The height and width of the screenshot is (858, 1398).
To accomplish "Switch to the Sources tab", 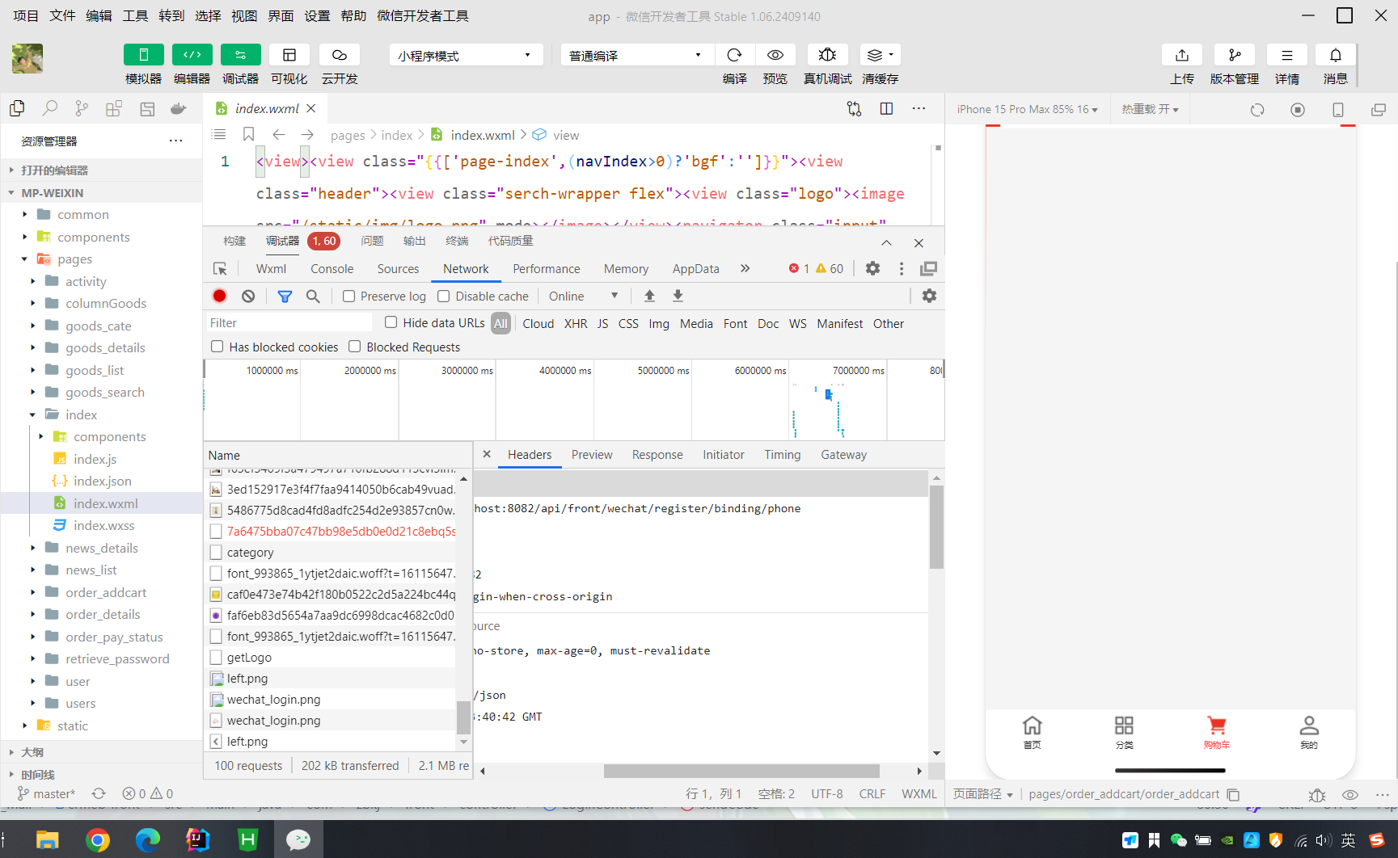I will (398, 268).
